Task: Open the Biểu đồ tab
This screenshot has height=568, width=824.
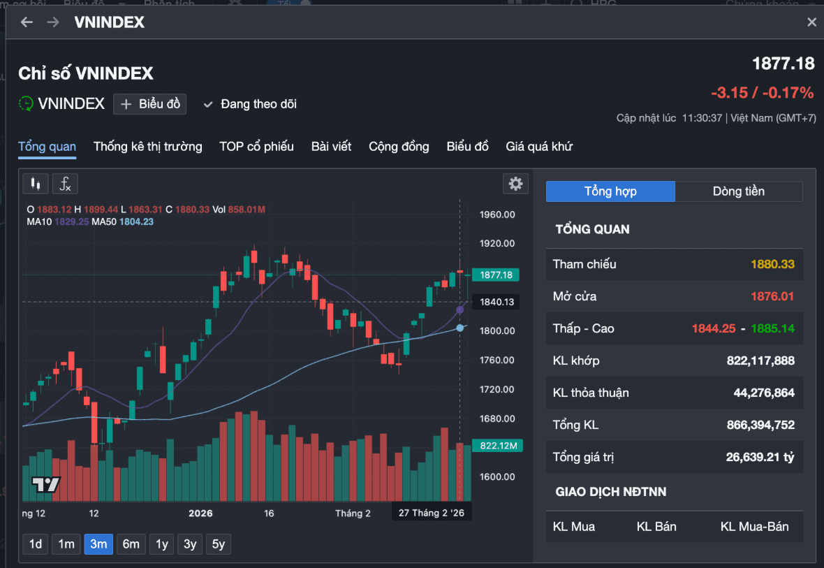Action: 467,147
